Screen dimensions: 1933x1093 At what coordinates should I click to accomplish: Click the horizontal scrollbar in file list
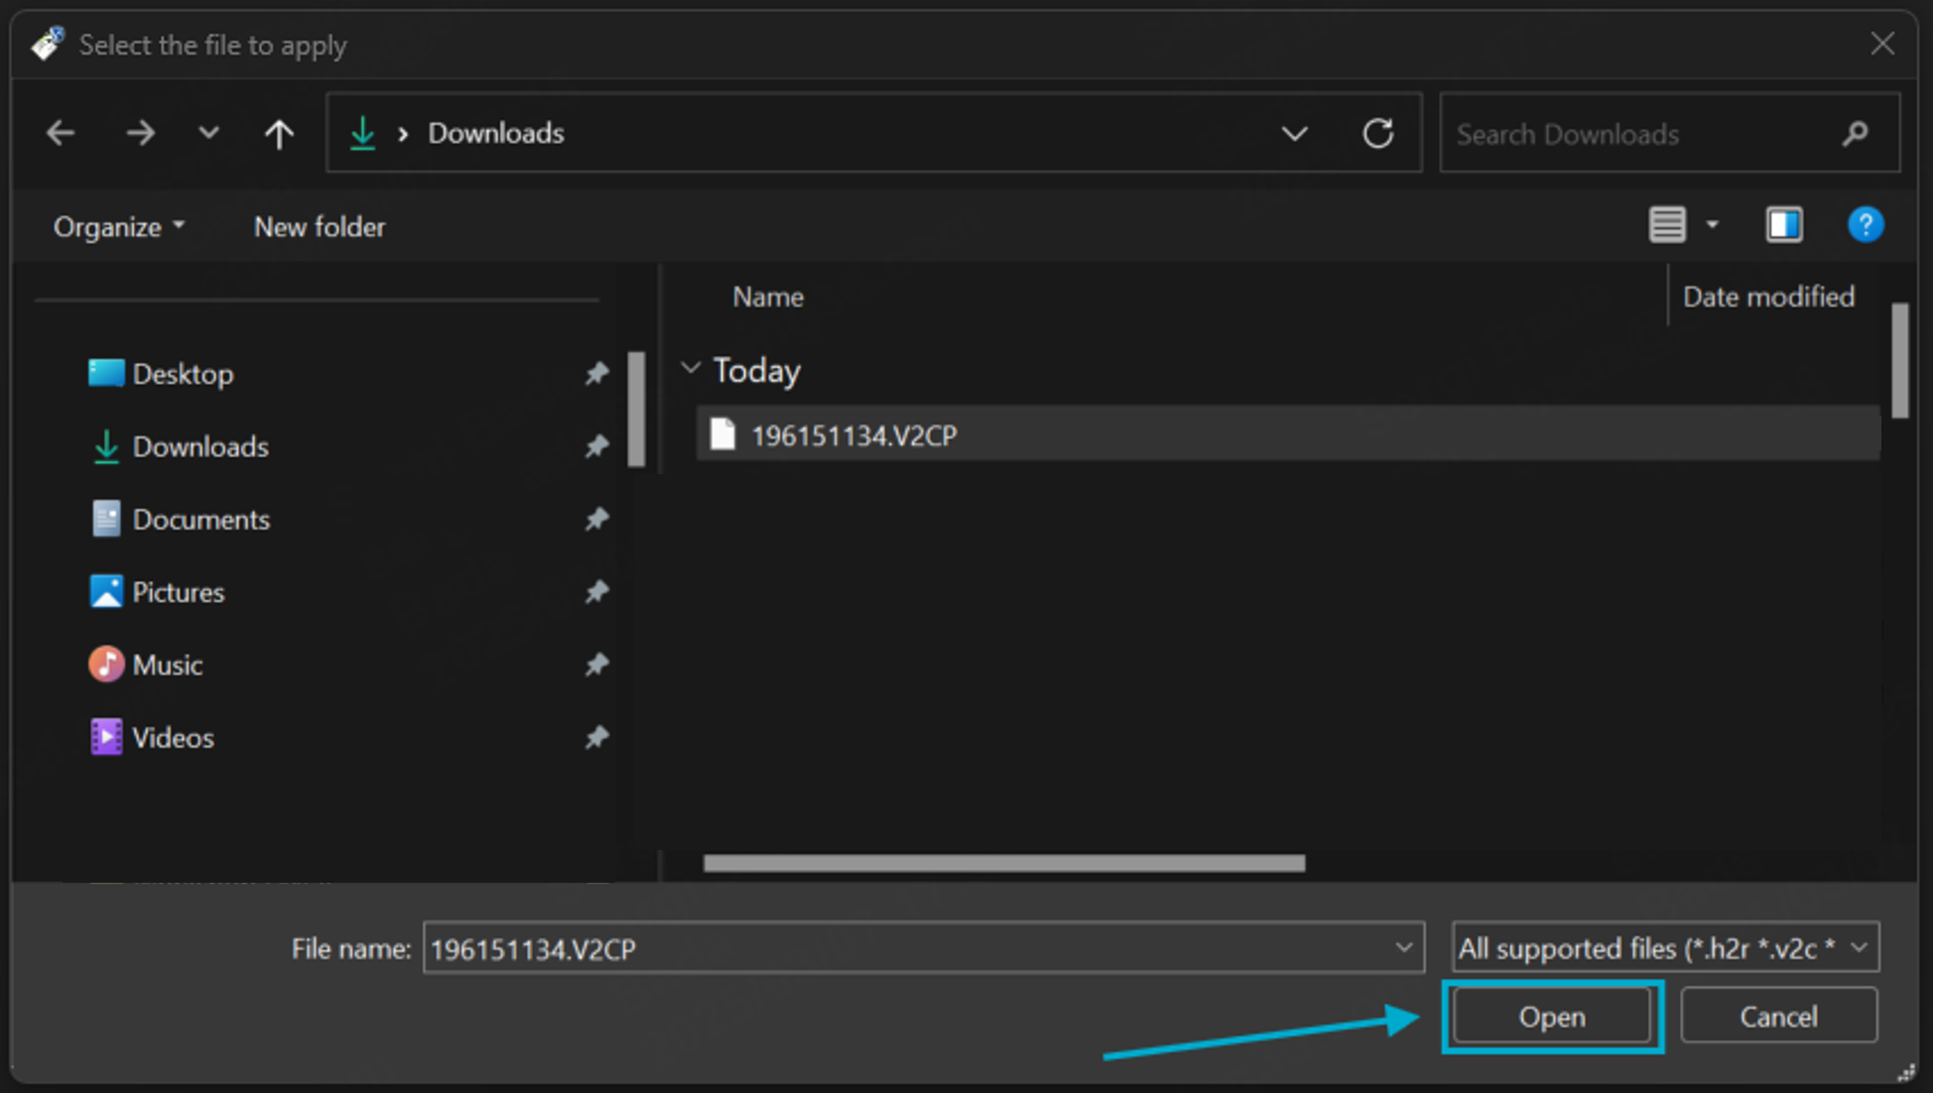click(1003, 863)
